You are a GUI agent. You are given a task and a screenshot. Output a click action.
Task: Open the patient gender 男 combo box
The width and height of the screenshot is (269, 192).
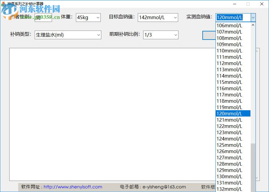(43, 17)
